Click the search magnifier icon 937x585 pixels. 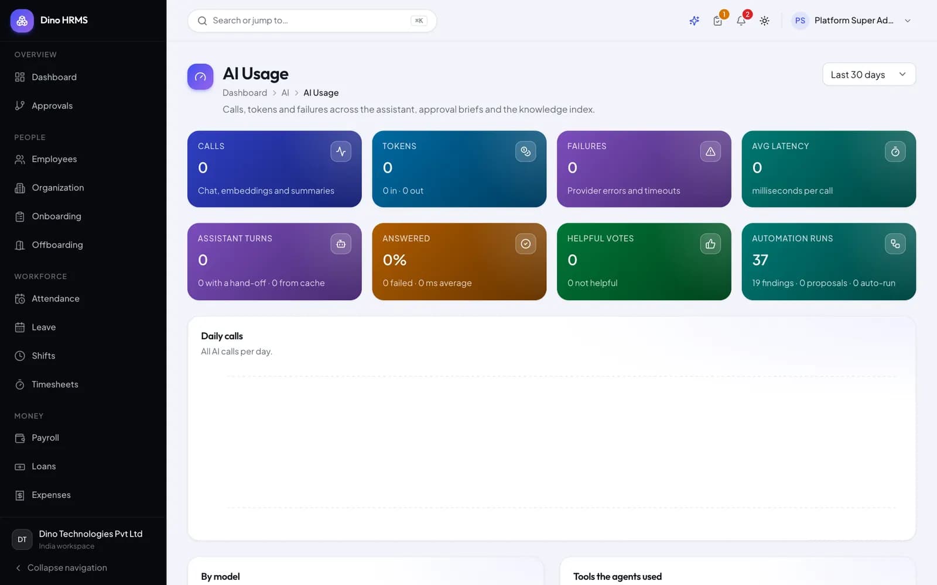pyautogui.click(x=202, y=20)
